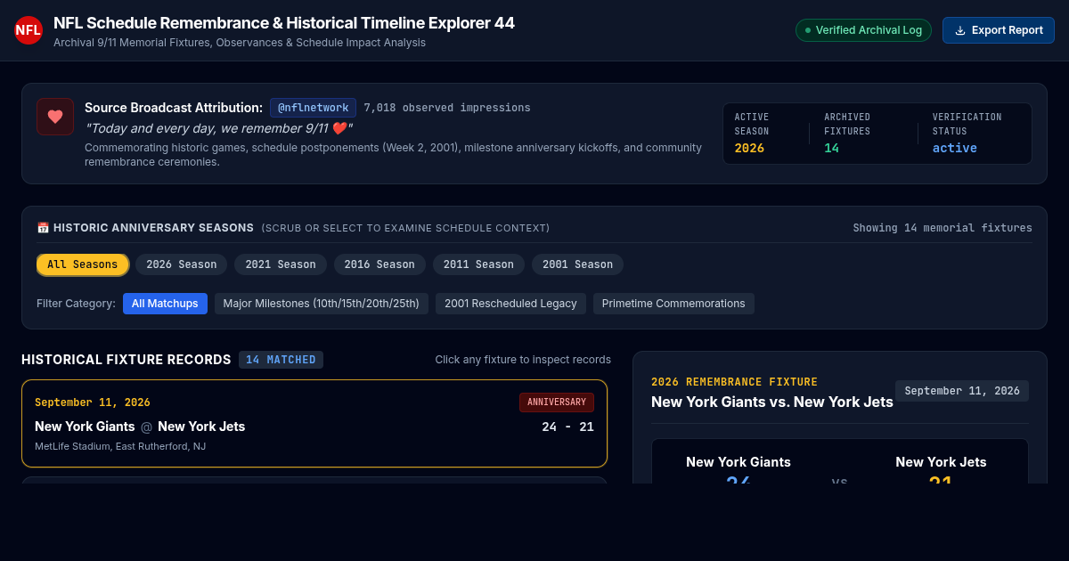The image size is (1069, 561).
Task: Click the ANNIVERSARY tag on fixture card
Action: click(557, 402)
